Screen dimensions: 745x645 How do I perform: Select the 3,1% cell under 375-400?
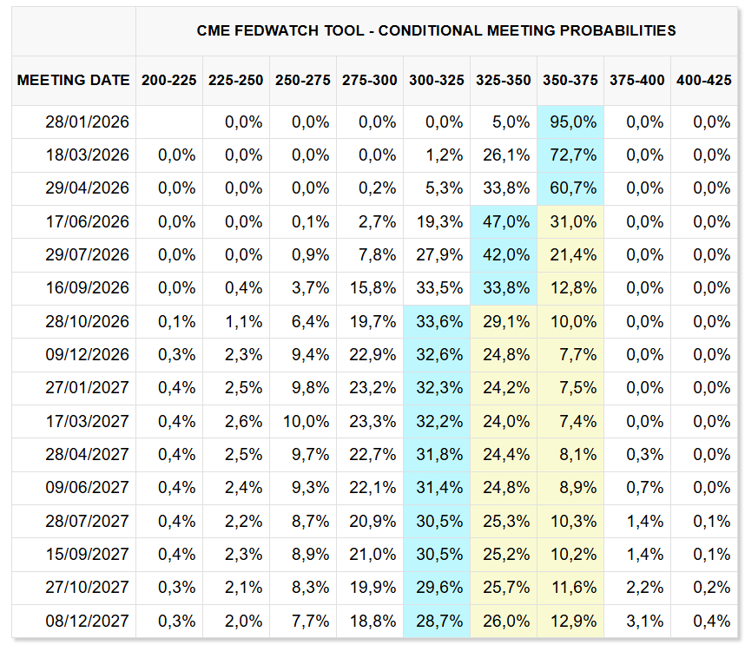(x=637, y=621)
